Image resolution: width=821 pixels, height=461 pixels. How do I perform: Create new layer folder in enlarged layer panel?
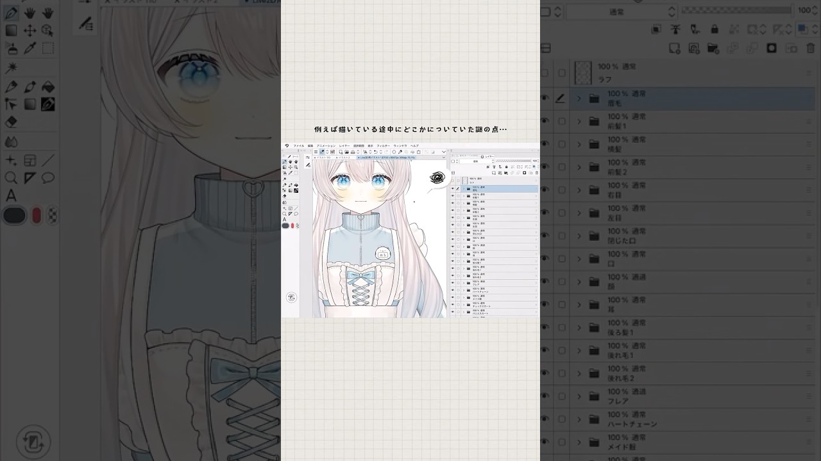[713, 48]
